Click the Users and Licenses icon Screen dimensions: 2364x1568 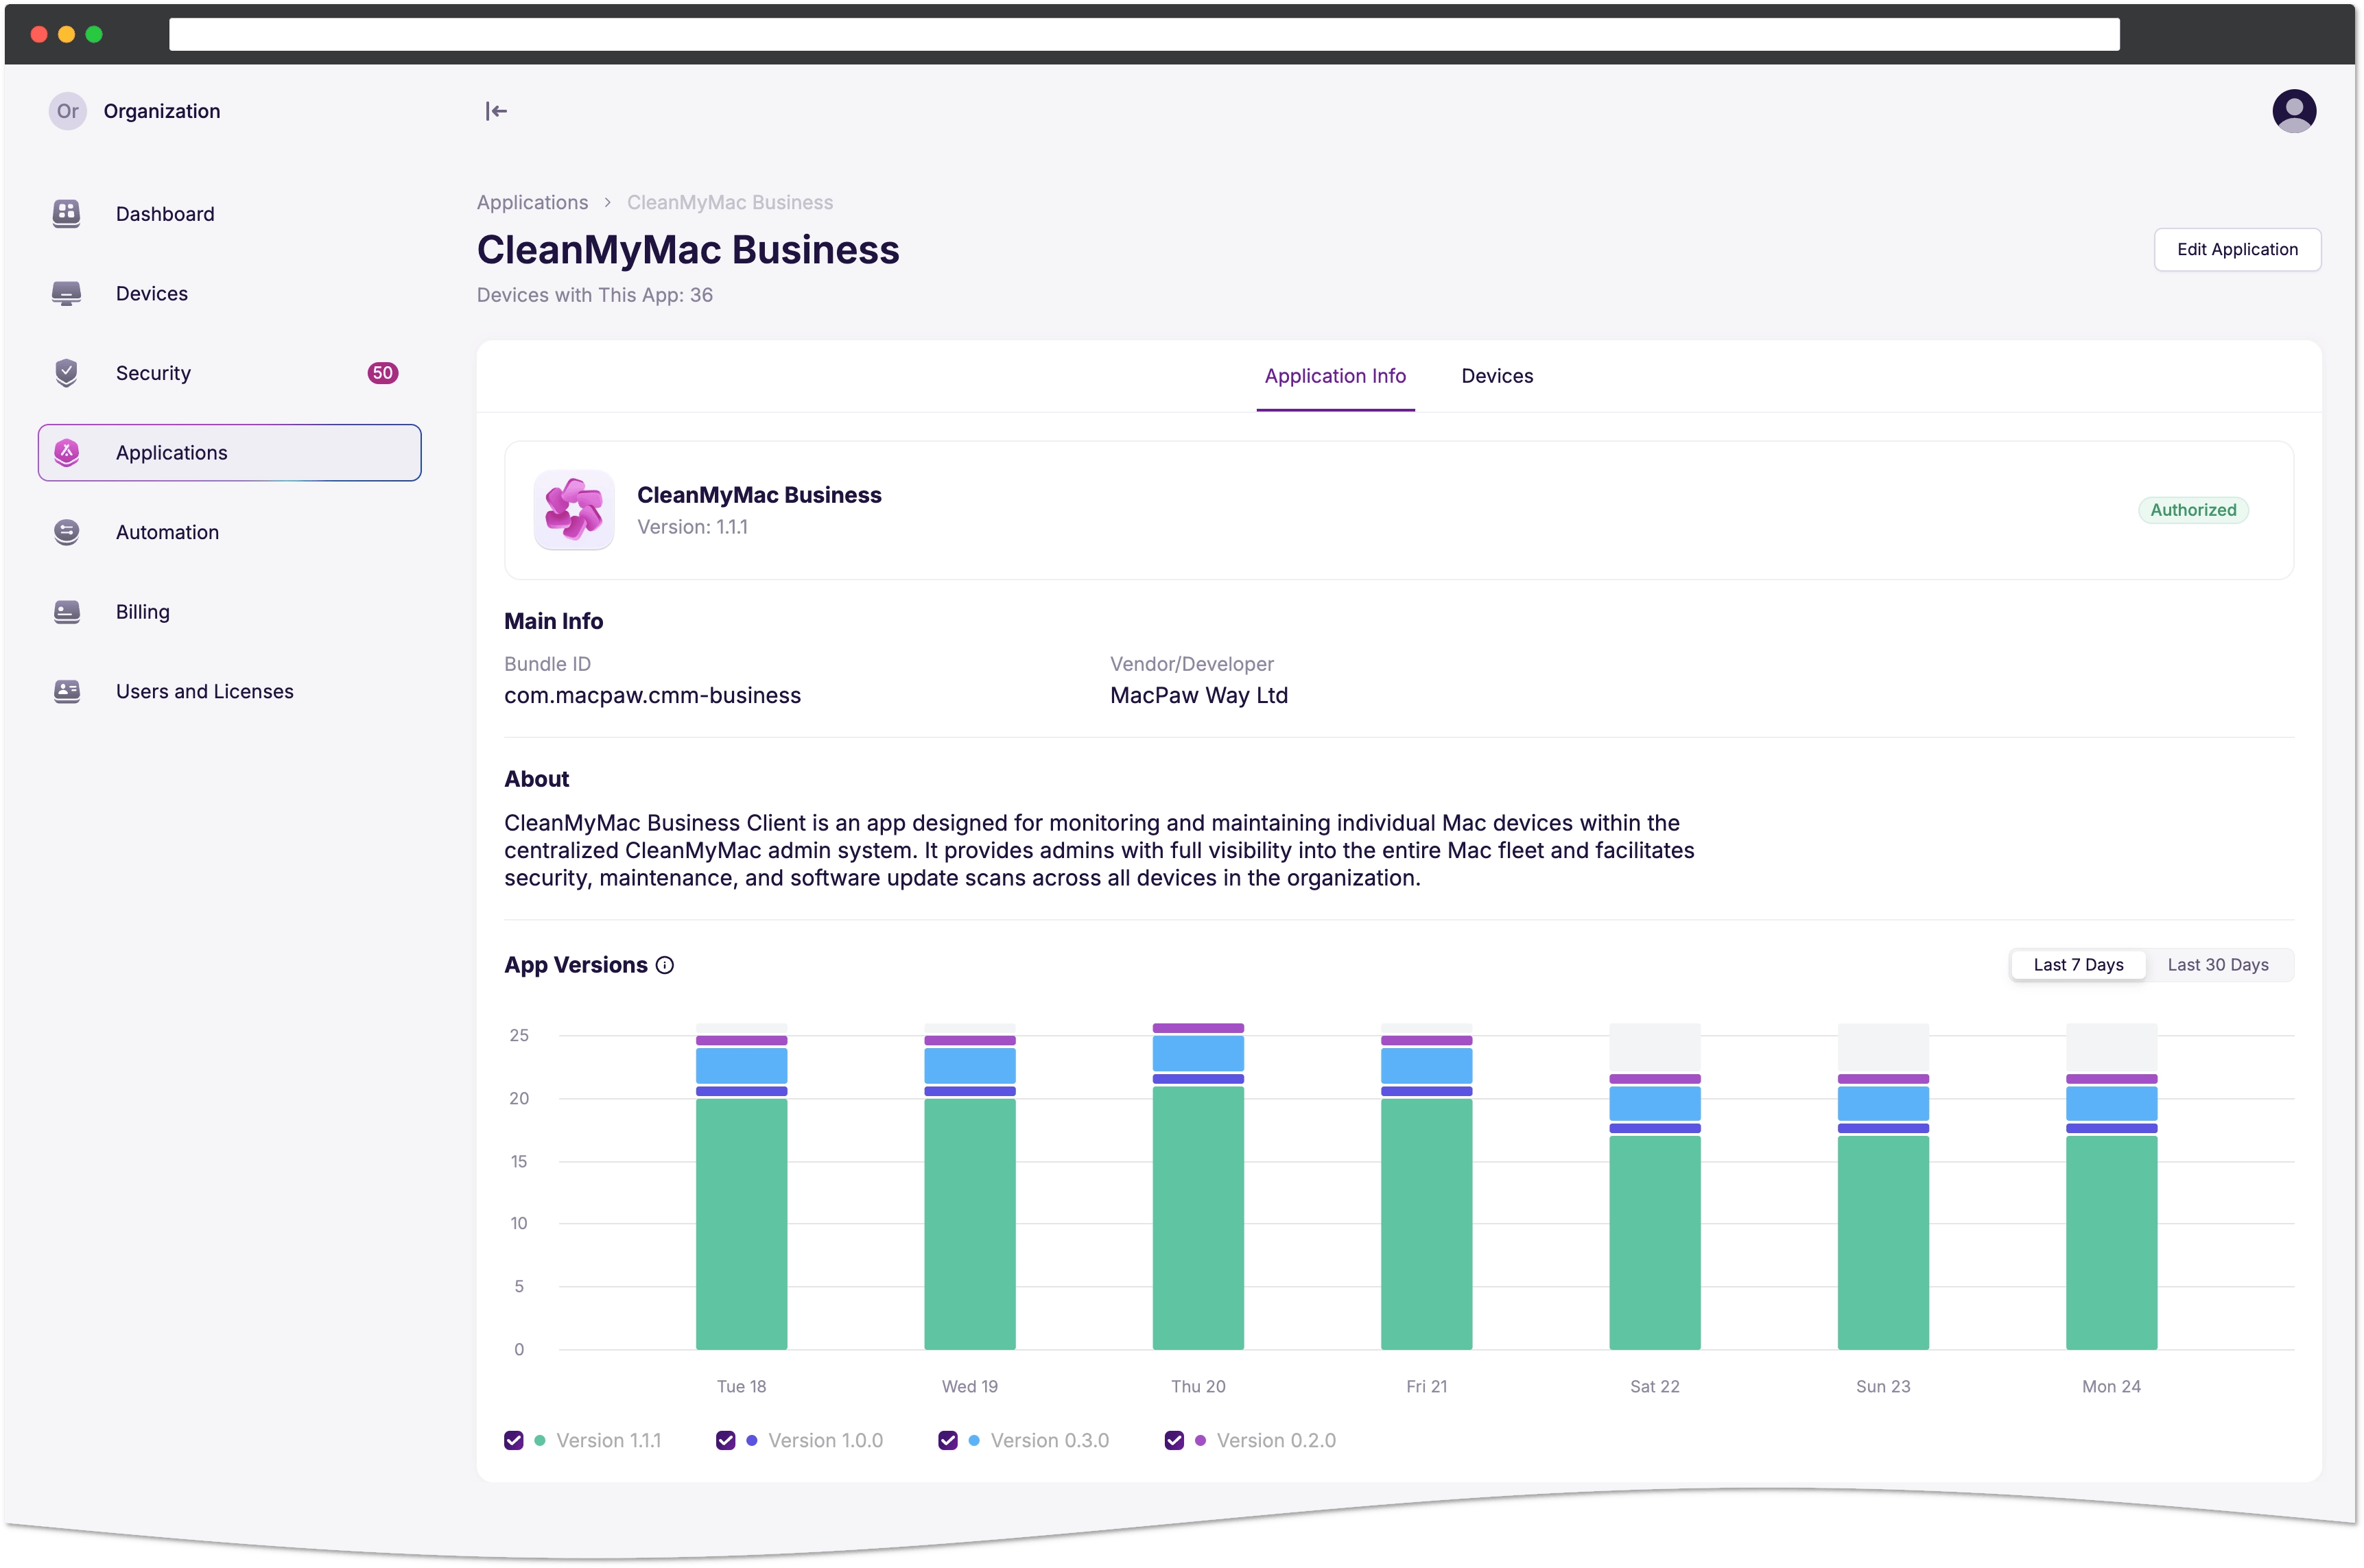(x=66, y=691)
